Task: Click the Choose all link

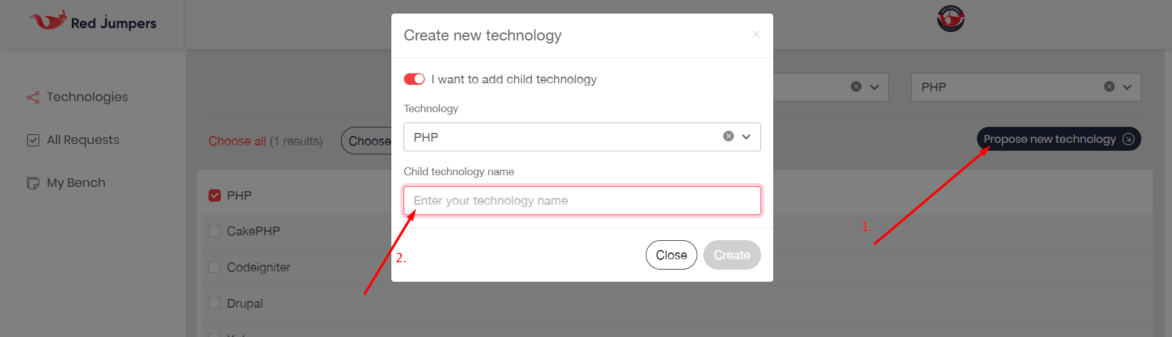Action: tap(237, 141)
